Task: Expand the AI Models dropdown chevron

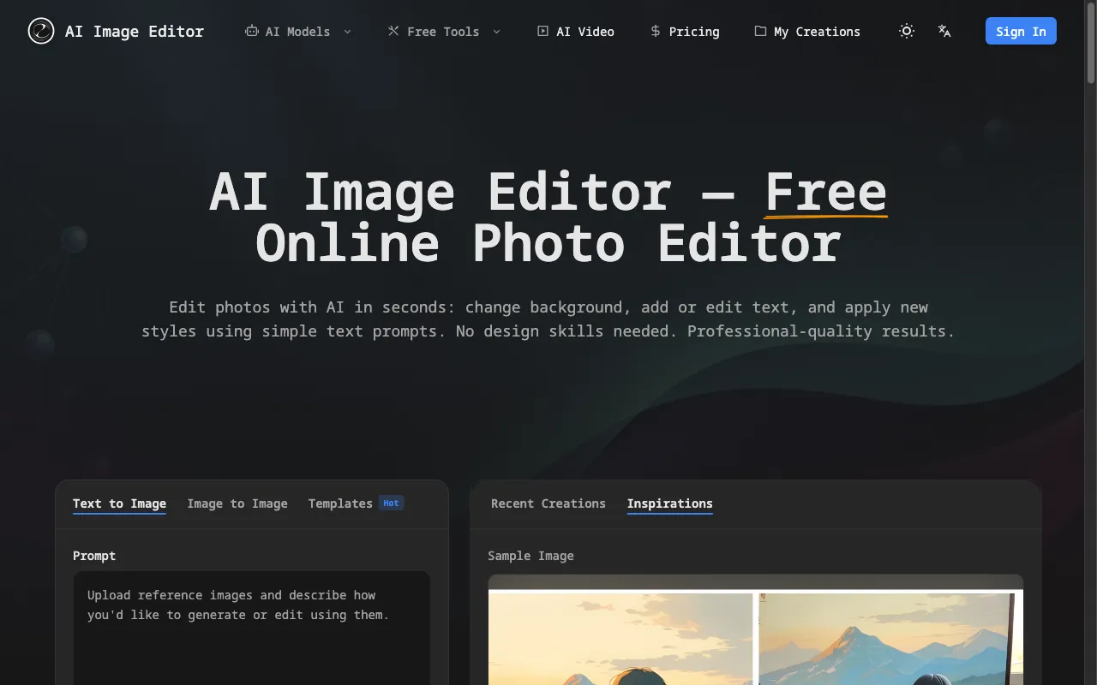Action: (x=347, y=32)
